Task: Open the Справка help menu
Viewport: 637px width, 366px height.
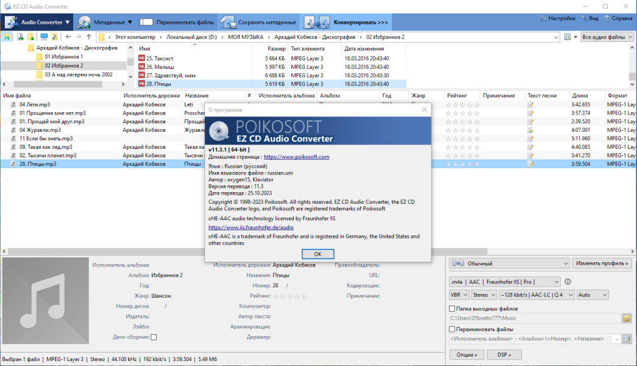Action: pos(618,18)
